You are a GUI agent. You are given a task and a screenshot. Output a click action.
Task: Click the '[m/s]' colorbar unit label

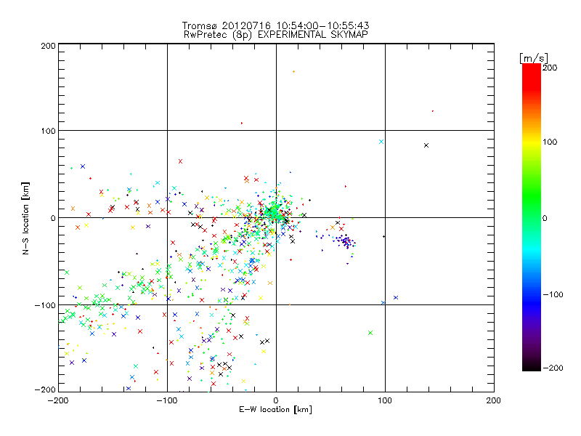click(x=533, y=58)
